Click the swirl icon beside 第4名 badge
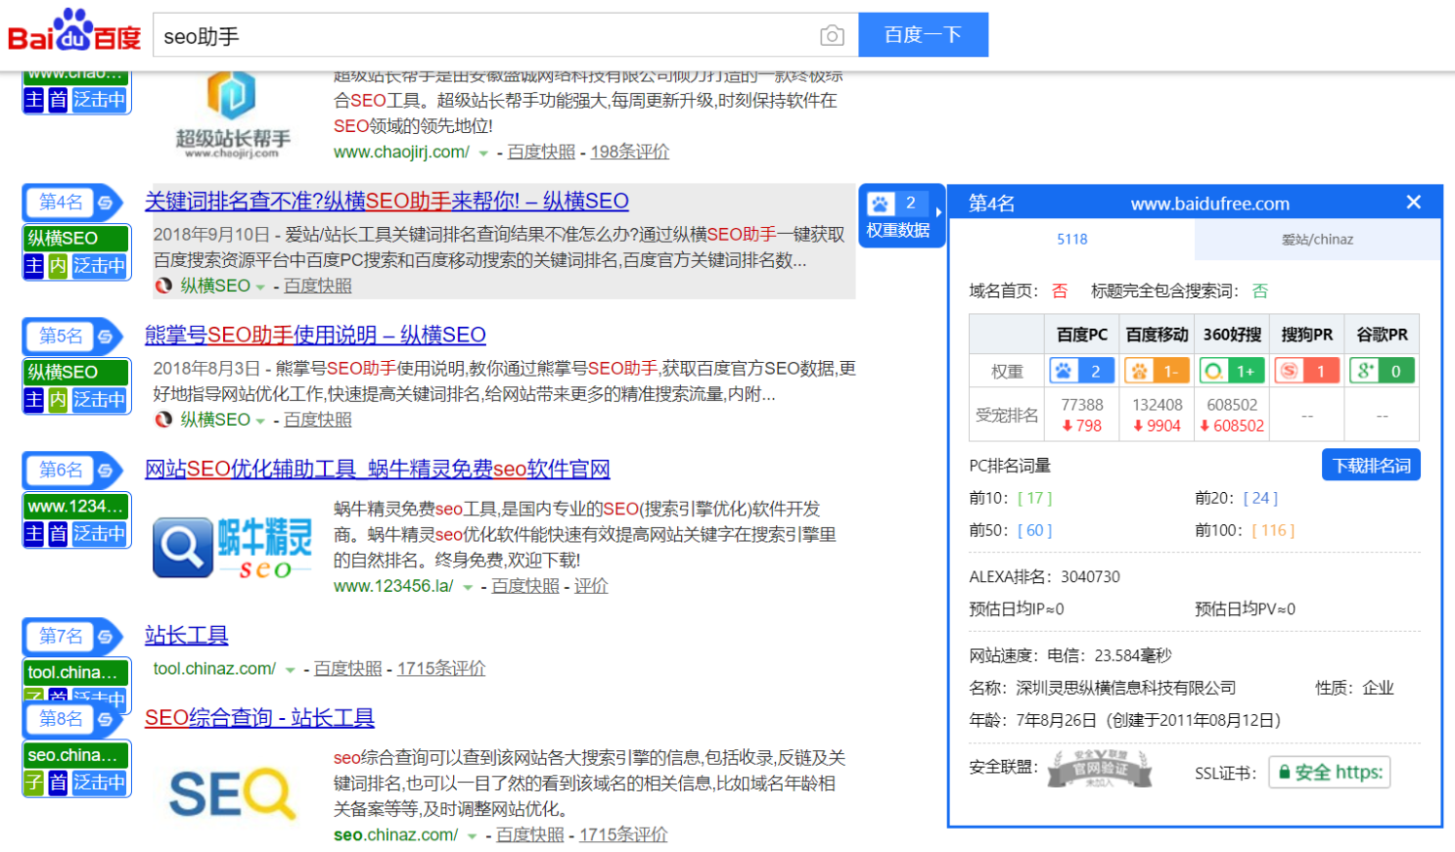 tap(106, 202)
